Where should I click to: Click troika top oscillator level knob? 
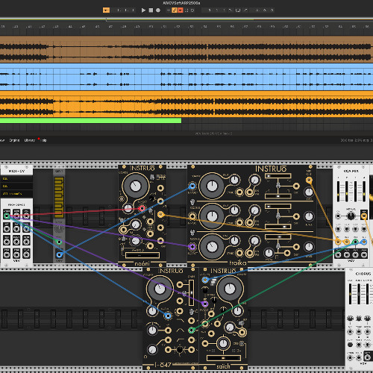tap(309, 192)
